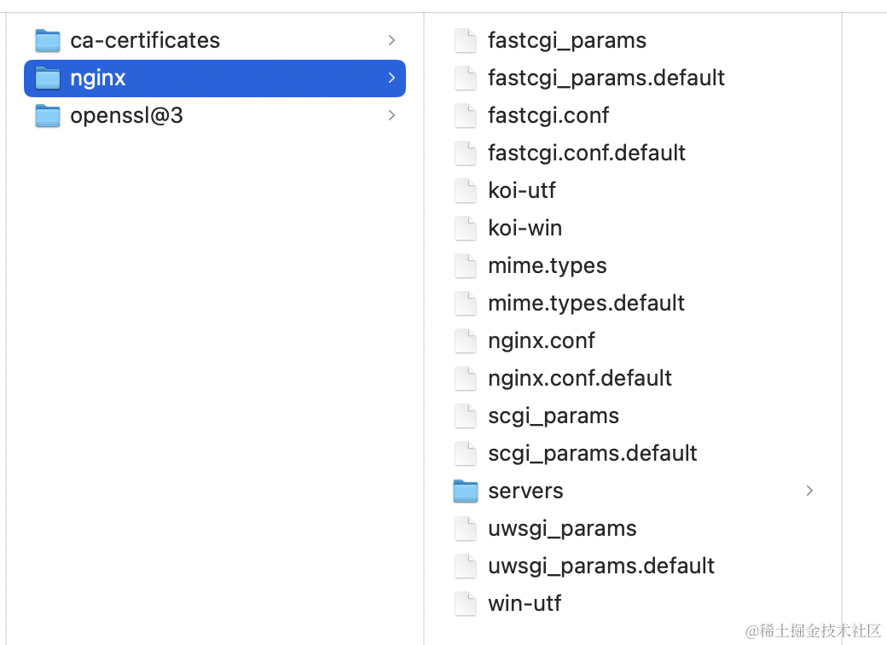Click the file icon beside scgi_params
The width and height of the screenshot is (887, 645).
pos(466,415)
